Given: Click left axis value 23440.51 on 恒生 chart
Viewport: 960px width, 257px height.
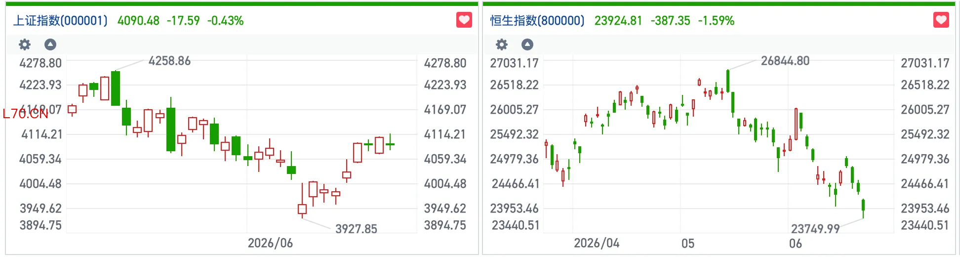Looking at the screenshot, I should (515, 225).
